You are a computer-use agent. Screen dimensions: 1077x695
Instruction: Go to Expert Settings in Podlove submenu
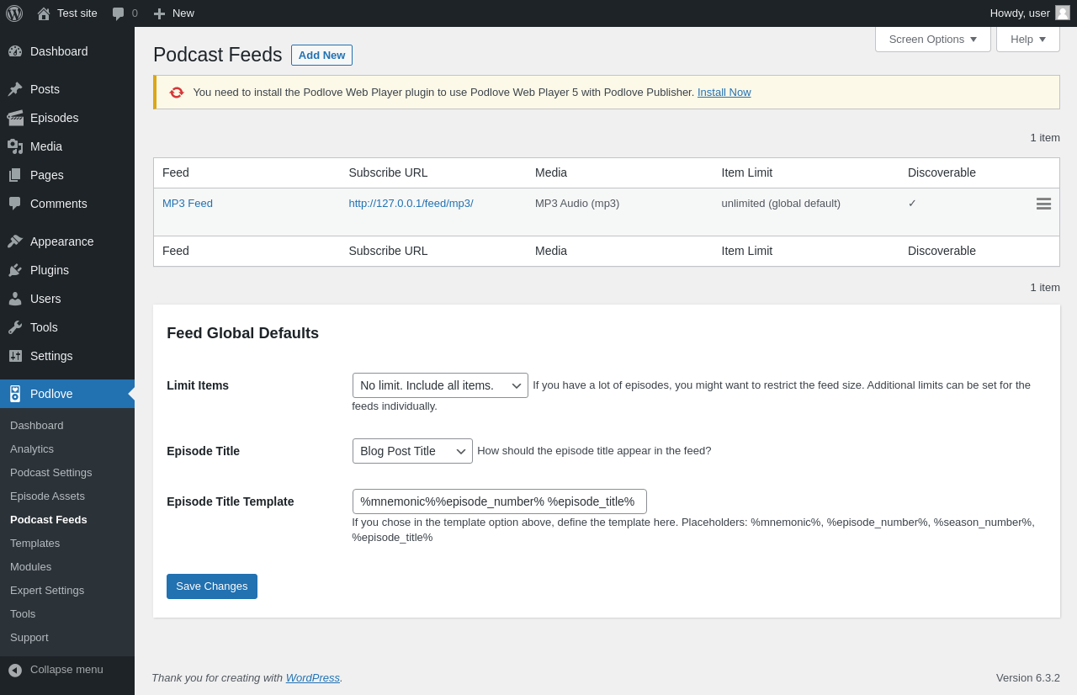point(47,591)
